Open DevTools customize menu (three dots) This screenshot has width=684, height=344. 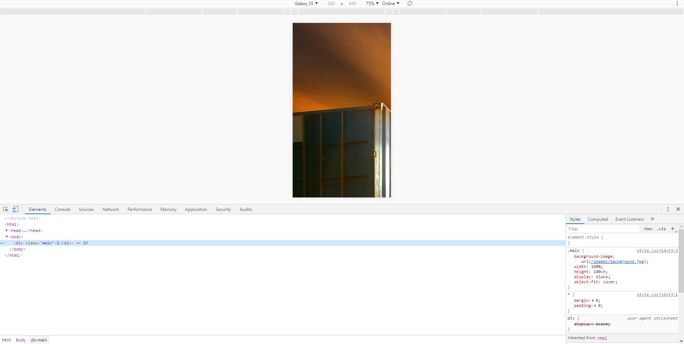tap(668, 209)
